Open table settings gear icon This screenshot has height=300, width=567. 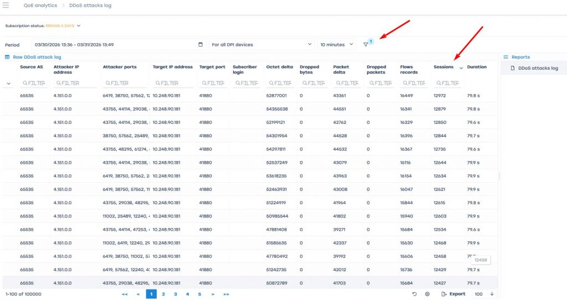click(x=427, y=294)
